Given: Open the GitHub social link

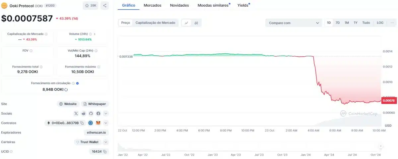Looking at the screenshot, I should [x=91, y=113].
